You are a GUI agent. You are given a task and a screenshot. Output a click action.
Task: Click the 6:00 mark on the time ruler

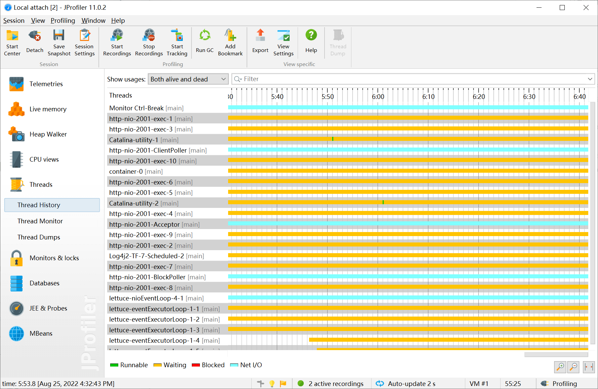[x=378, y=97]
